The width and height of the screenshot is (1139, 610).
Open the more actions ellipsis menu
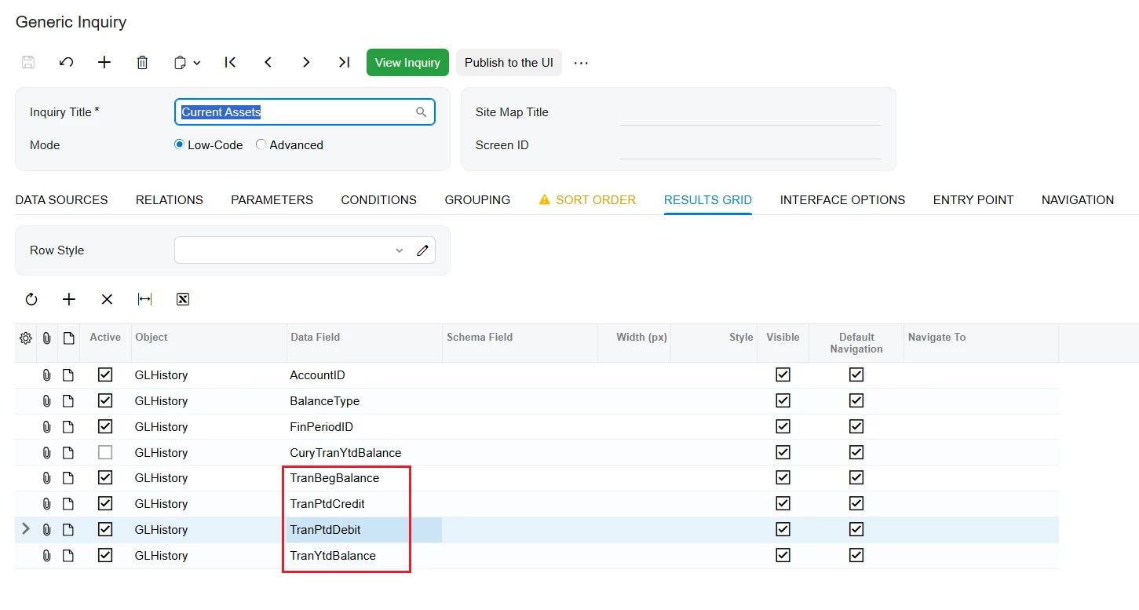[581, 63]
